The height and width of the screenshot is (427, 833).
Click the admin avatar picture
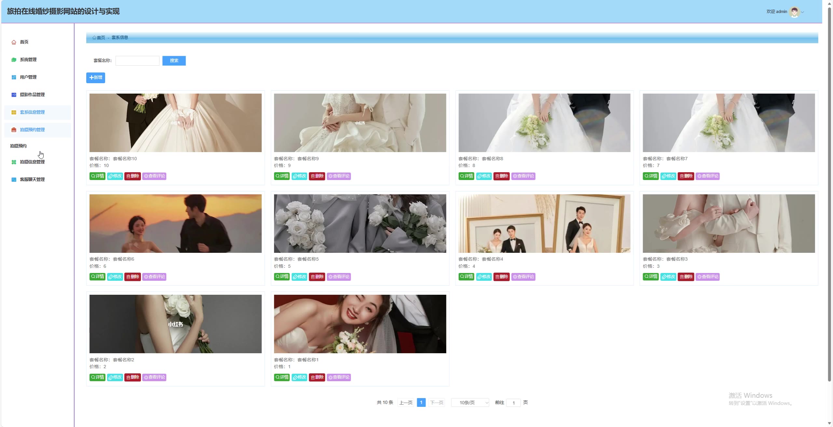tap(794, 12)
